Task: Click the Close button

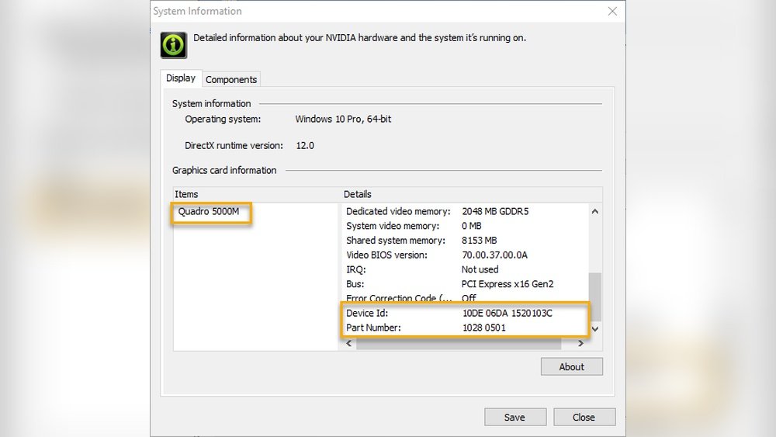Action: pyautogui.click(x=584, y=417)
